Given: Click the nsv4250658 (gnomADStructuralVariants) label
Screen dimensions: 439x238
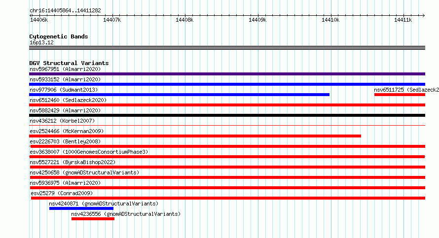Looking at the screenshot, I should (84, 172).
